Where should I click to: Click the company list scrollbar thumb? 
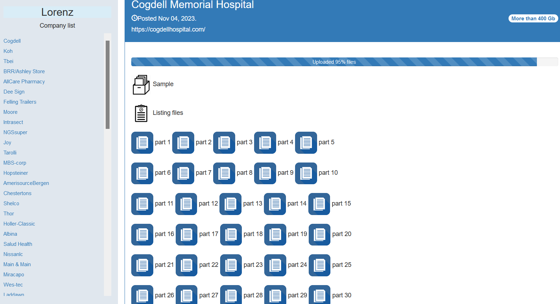tap(108, 84)
